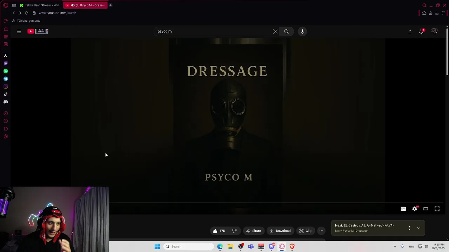The width and height of the screenshot is (449, 252).
Task: Open the Téléchargements bookmark
Action: [26, 21]
